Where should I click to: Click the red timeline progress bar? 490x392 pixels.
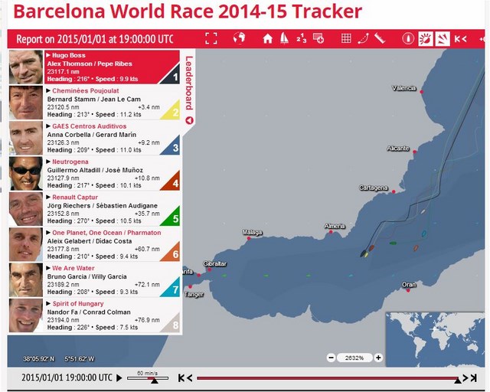(x=328, y=378)
